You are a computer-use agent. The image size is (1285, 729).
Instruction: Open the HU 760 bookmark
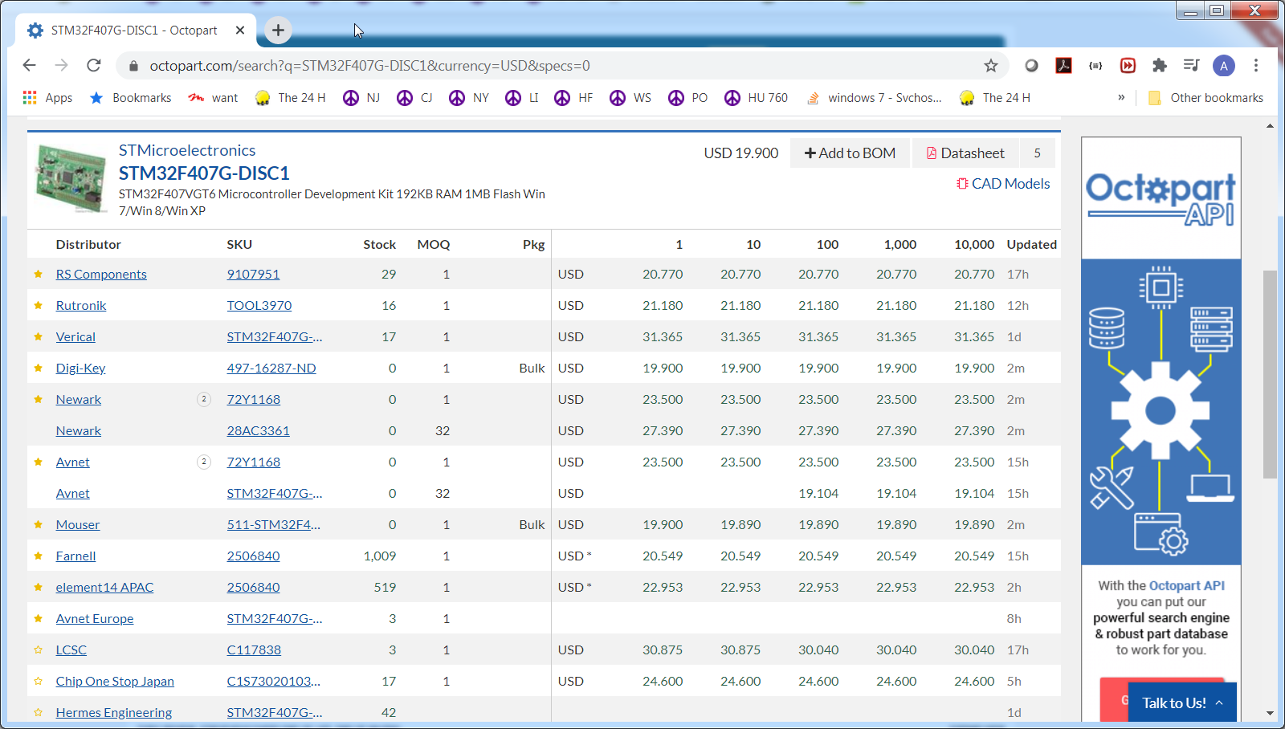point(757,98)
